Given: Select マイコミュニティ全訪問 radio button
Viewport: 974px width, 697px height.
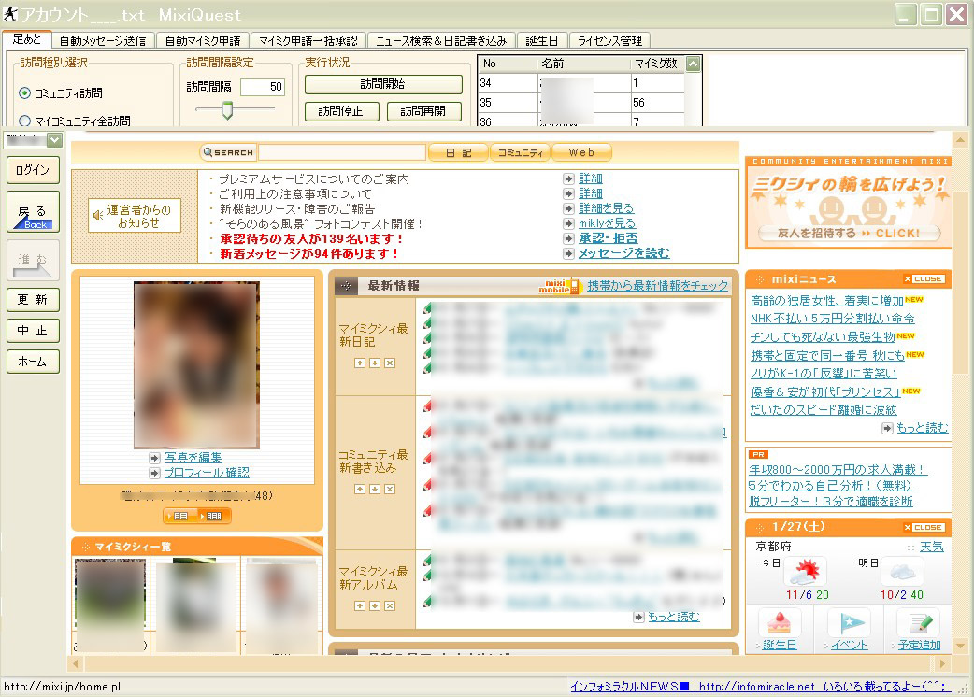Looking at the screenshot, I should tap(25, 121).
